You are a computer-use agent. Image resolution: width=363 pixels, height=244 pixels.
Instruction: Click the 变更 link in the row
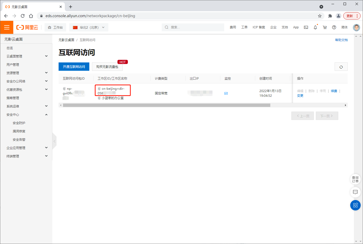pyautogui.click(x=300, y=96)
